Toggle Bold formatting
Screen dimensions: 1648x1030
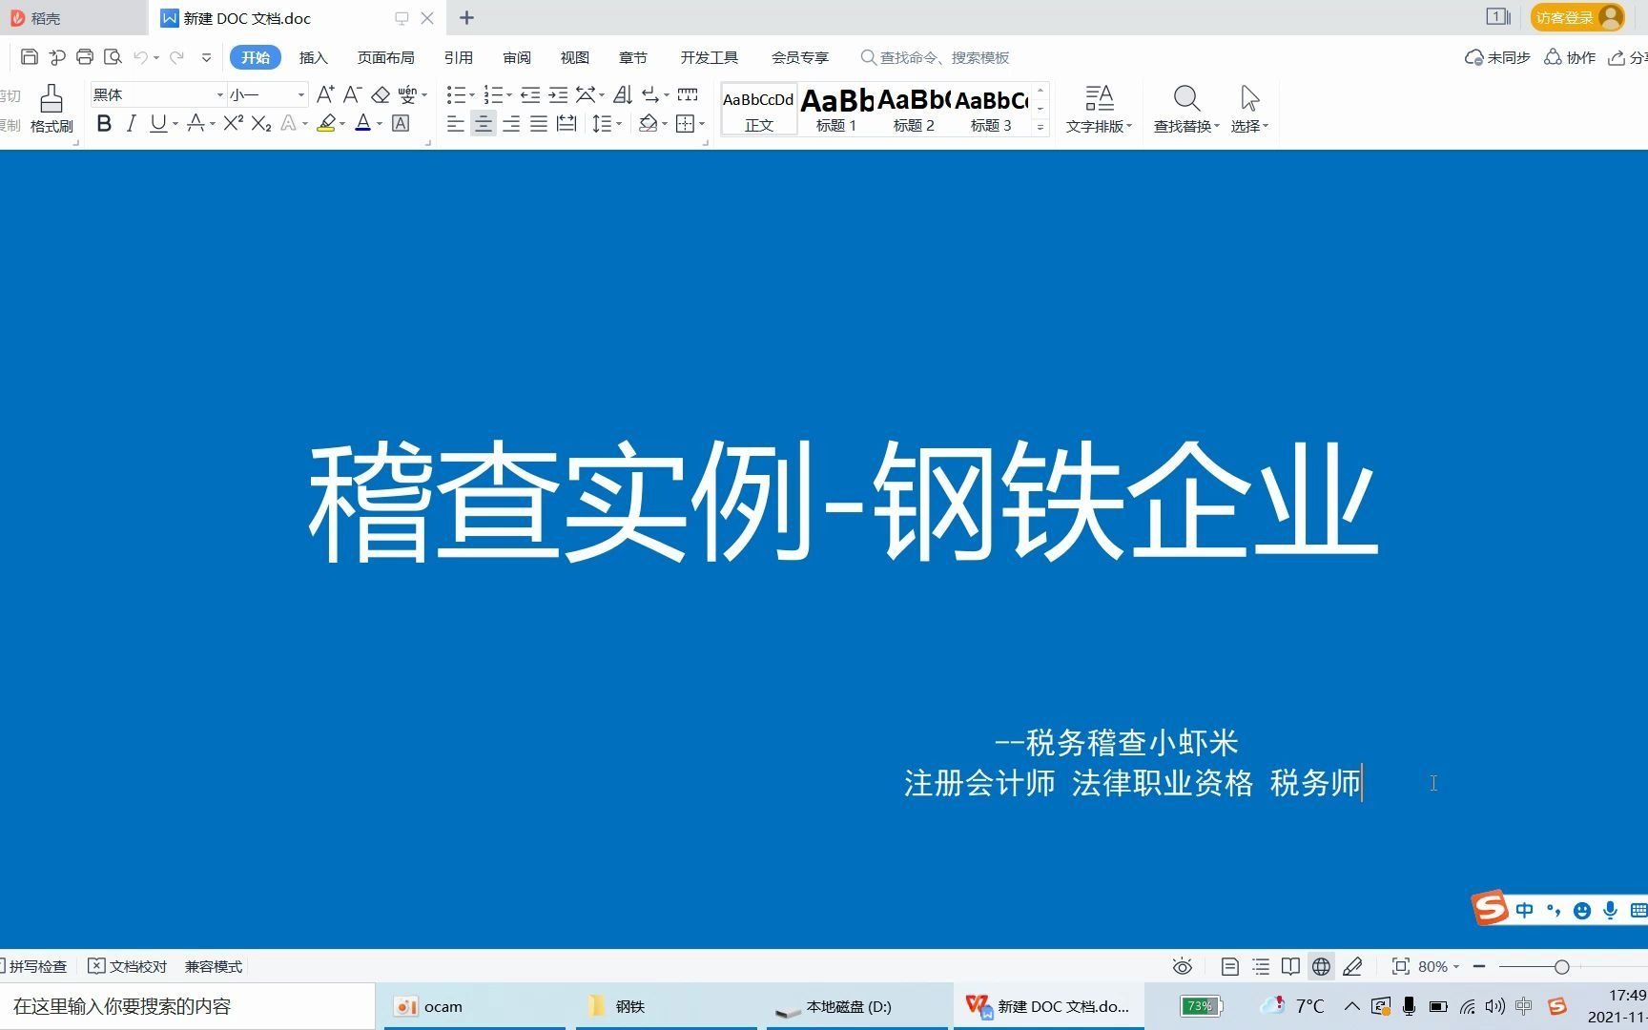[x=104, y=123]
